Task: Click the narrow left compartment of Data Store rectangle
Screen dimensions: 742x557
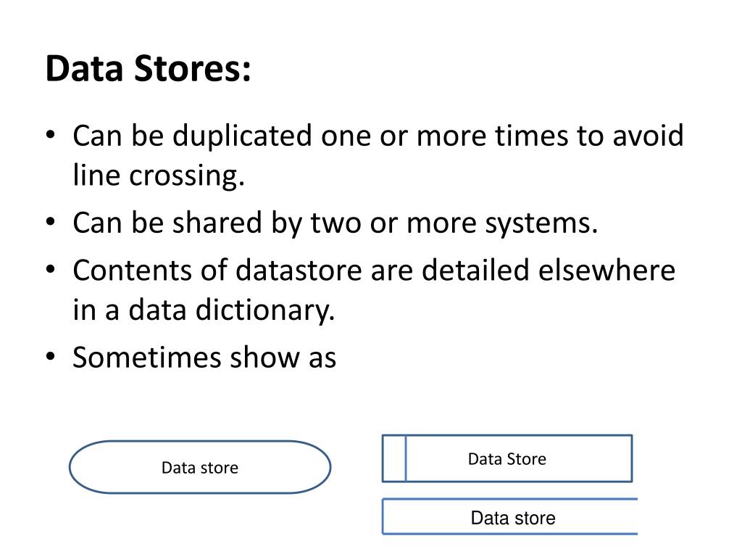Action: (x=394, y=458)
